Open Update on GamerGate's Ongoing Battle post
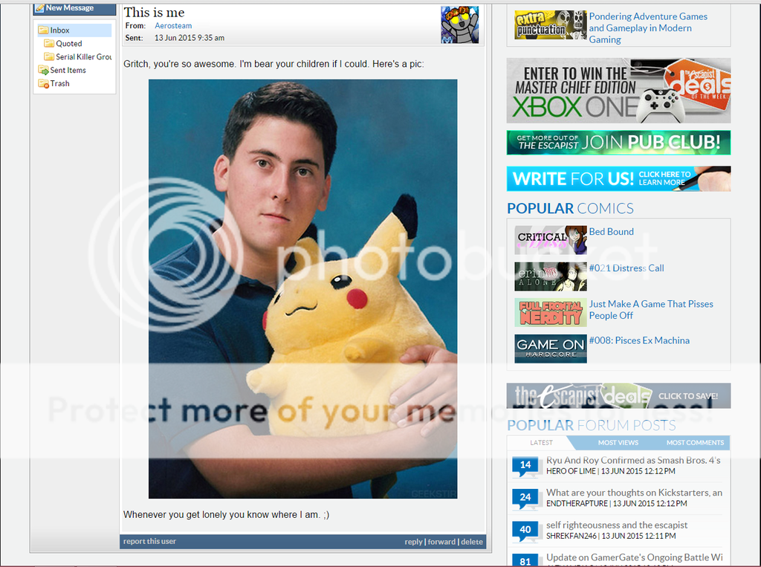Screen dimensions: 761x567 tap(635, 557)
